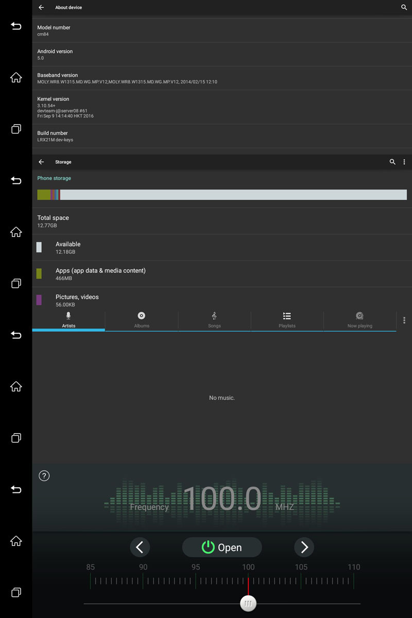412x618 pixels.
Task: Go back using the Storage header arrow
Action: 41,162
